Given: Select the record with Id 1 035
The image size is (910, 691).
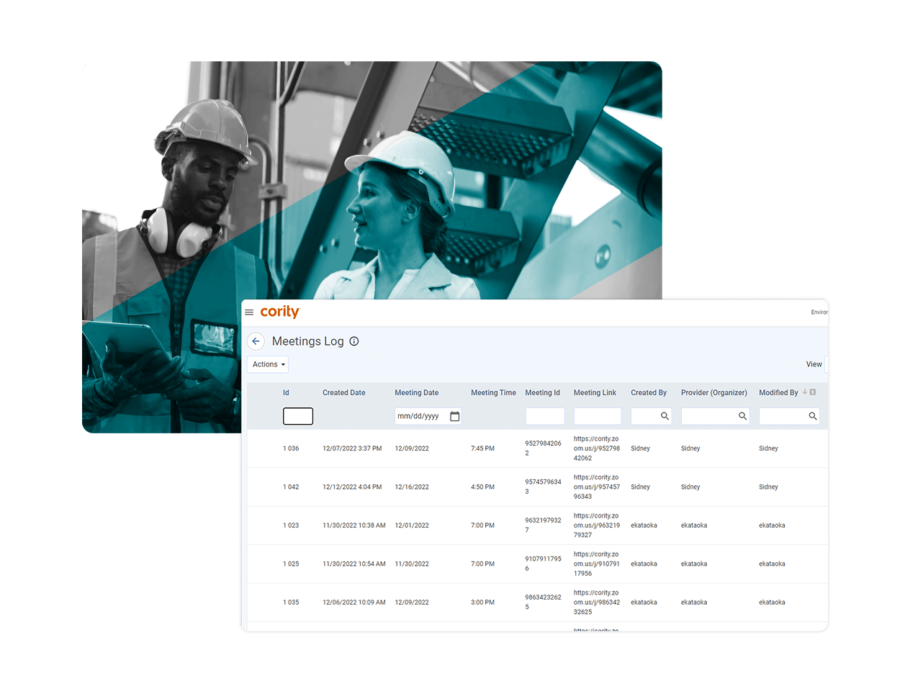Looking at the screenshot, I should coord(291,602).
